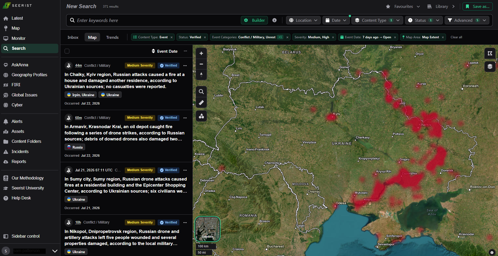
Task: Remove the Status: Verified filter chip
Action: pos(205,37)
